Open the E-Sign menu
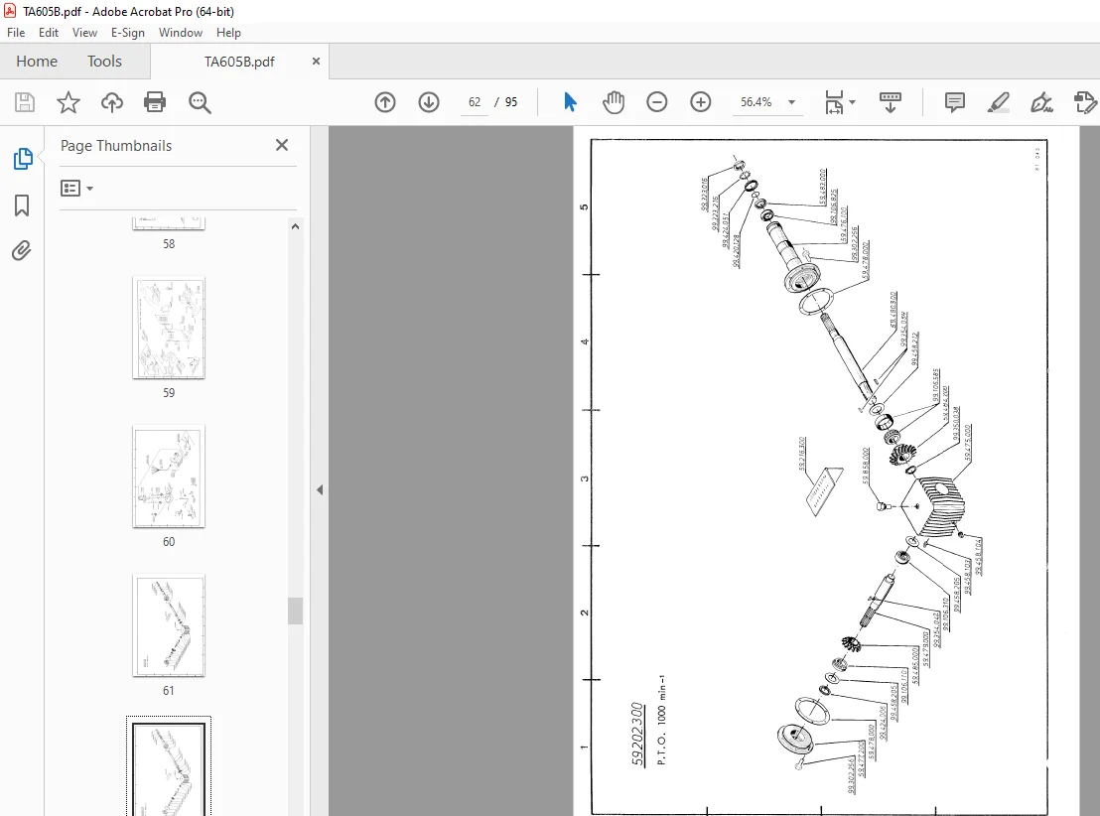This screenshot has height=816, width=1100. coord(128,33)
